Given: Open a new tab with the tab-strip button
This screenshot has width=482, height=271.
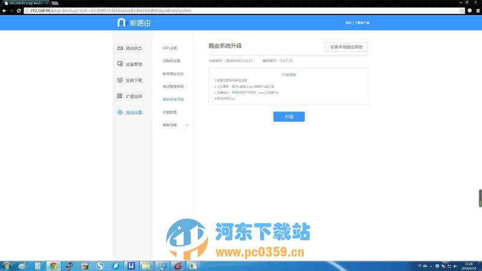Looking at the screenshot, I should click(x=55, y=3).
